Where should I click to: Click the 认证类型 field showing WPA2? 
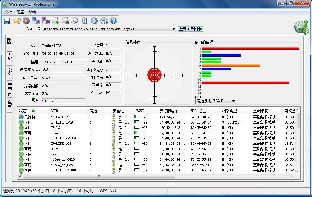[x=63, y=78]
